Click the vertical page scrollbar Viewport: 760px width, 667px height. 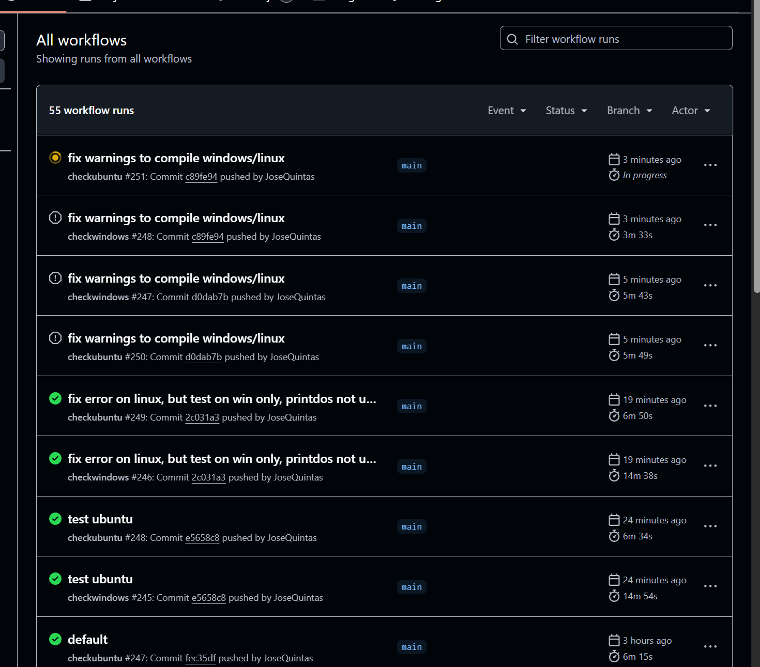tap(756, 155)
